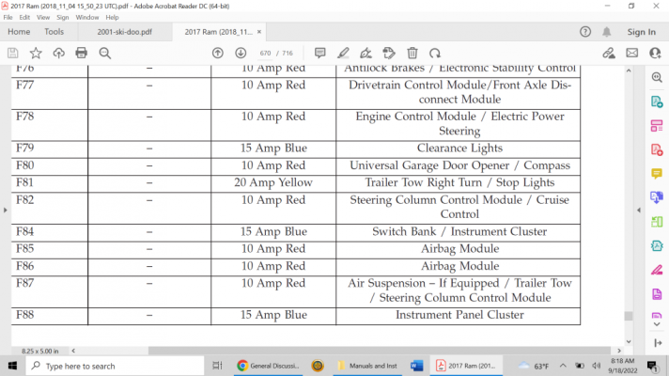Open the Fill & Sign tool in right pane
Screen dimensions: 669x376
(x=657, y=270)
